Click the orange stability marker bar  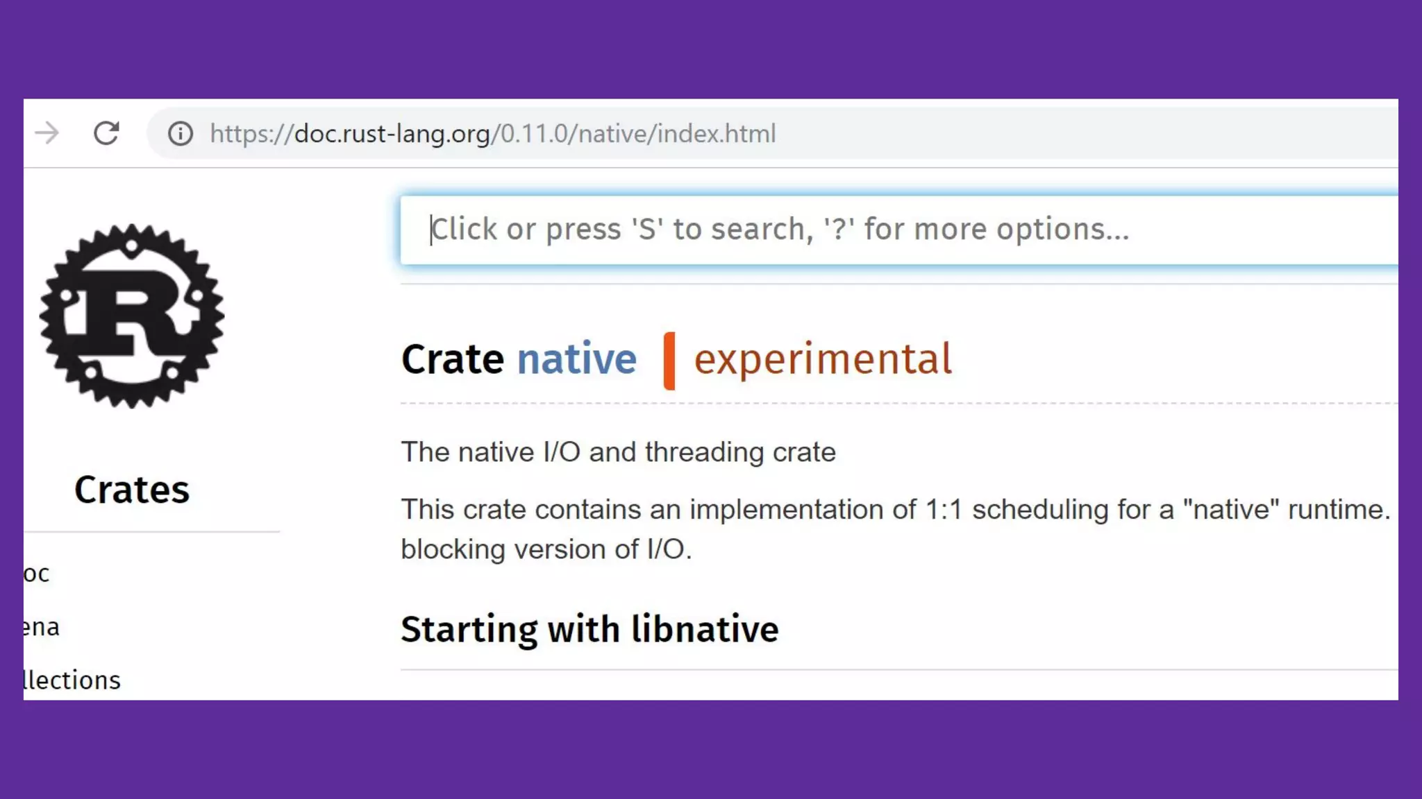(669, 361)
